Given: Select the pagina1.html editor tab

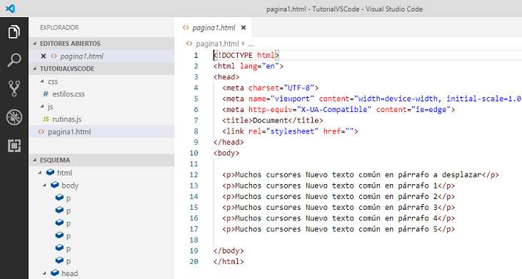Looking at the screenshot, I should coord(214,28).
